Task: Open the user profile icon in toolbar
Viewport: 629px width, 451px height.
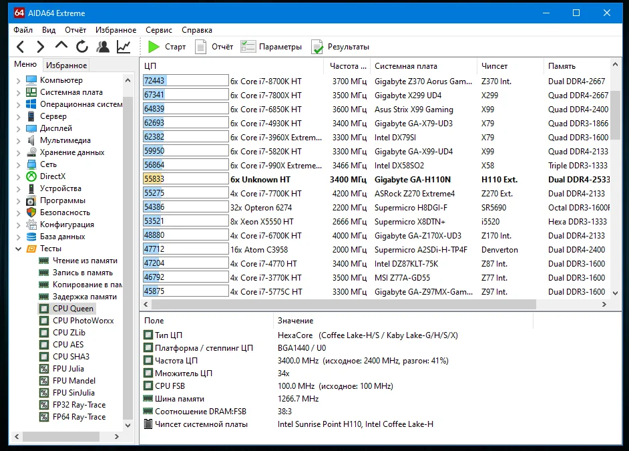Action: tap(103, 47)
